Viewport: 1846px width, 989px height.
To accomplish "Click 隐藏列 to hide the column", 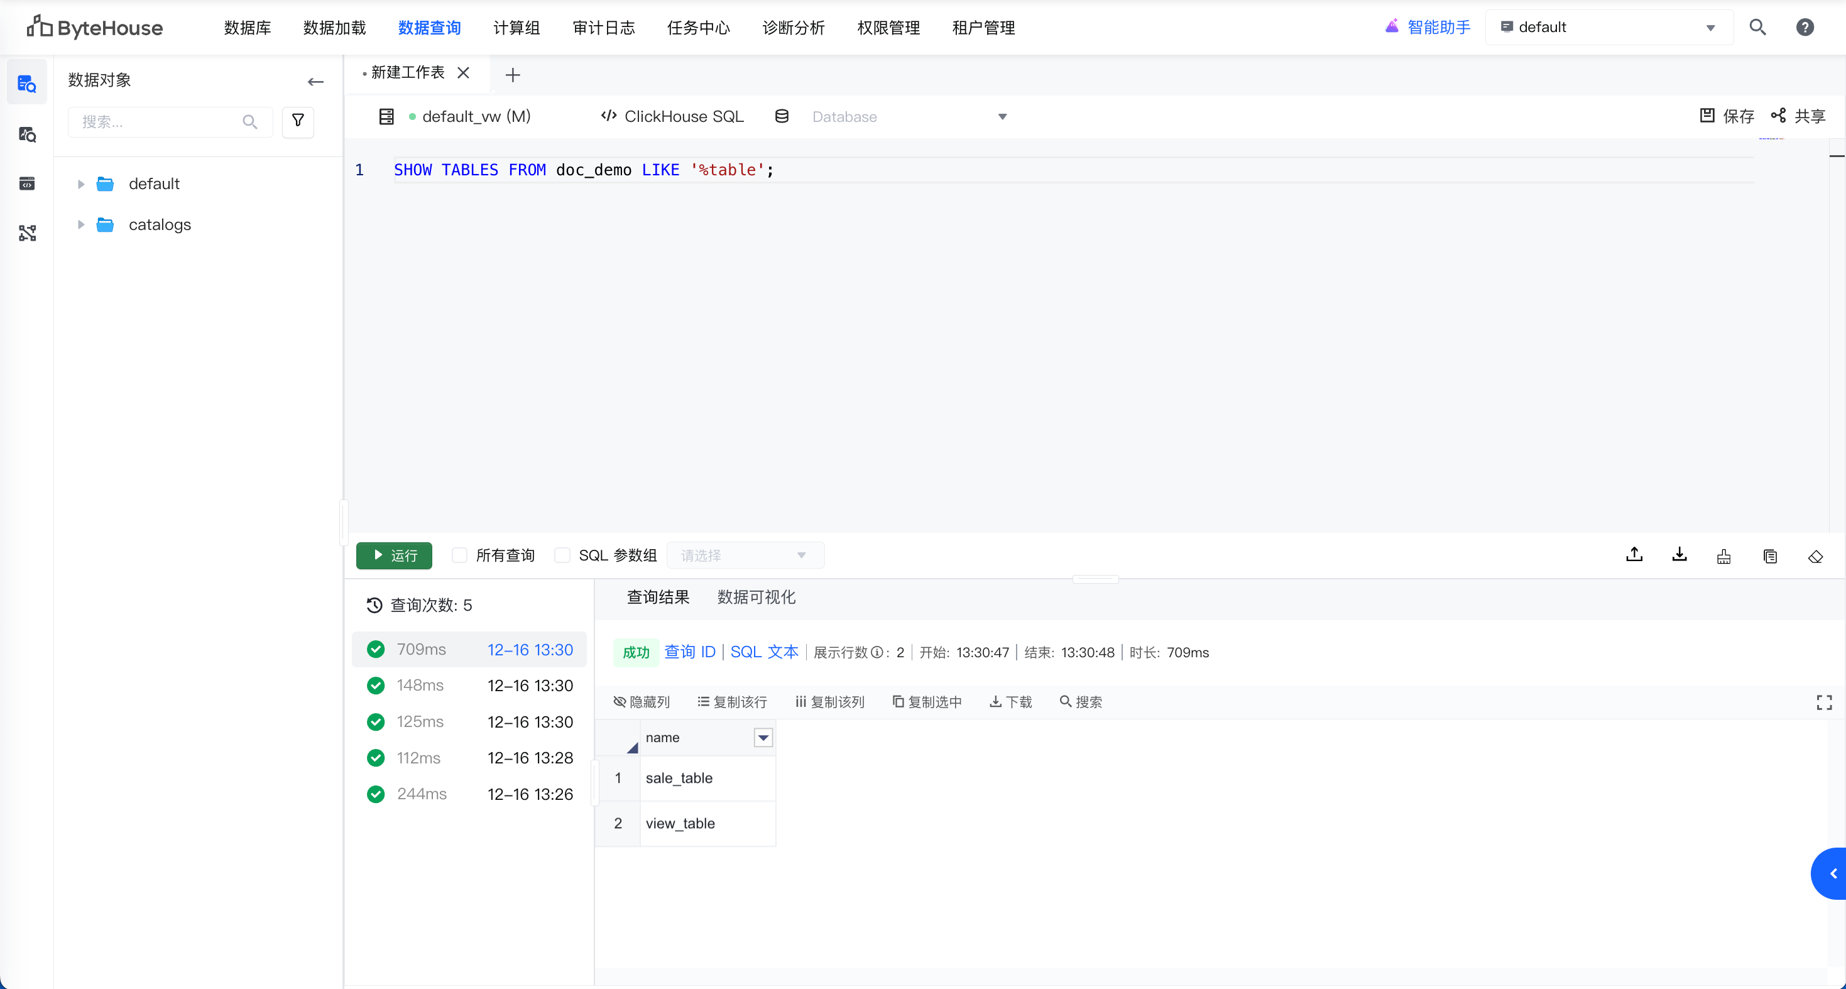I will tap(642, 702).
